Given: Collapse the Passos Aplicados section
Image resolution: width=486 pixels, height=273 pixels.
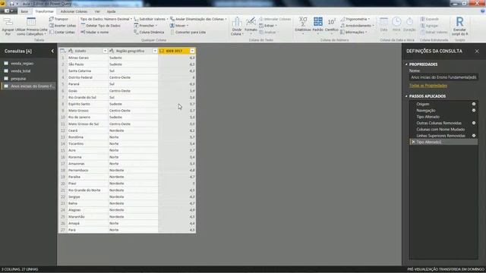Looking at the screenshot, I should pos(406,96).
